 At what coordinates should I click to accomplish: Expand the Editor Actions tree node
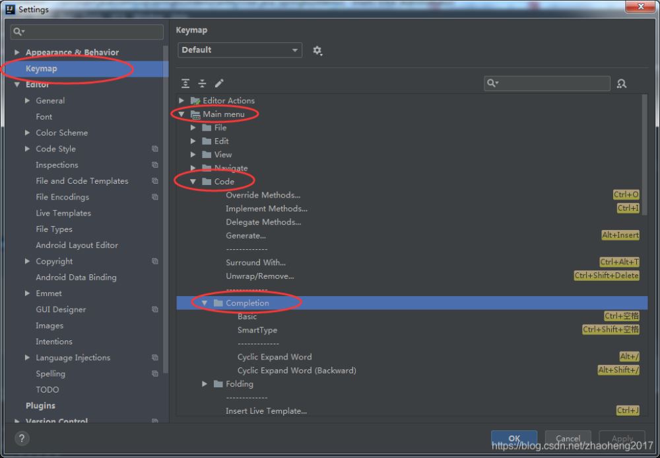click(181, 101)
